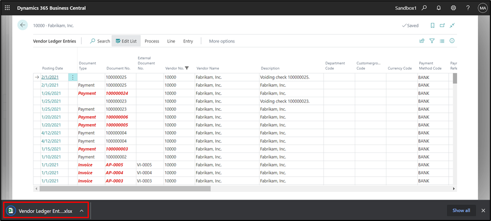The image size is (491, 221).
Task: Select document number 100000005
Action: 117,125
